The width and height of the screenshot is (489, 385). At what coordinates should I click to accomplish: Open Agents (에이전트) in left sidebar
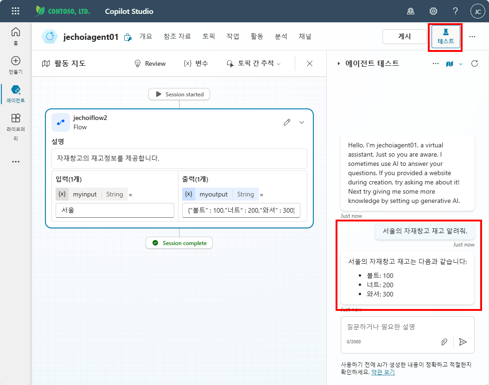[16, 94]
